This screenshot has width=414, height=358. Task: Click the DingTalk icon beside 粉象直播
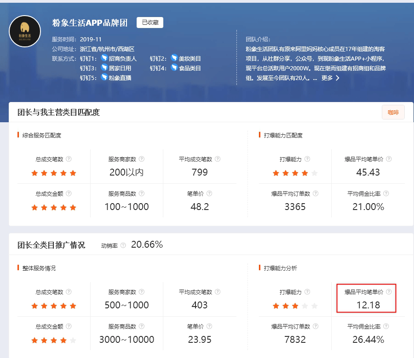[x=104, y=78]
